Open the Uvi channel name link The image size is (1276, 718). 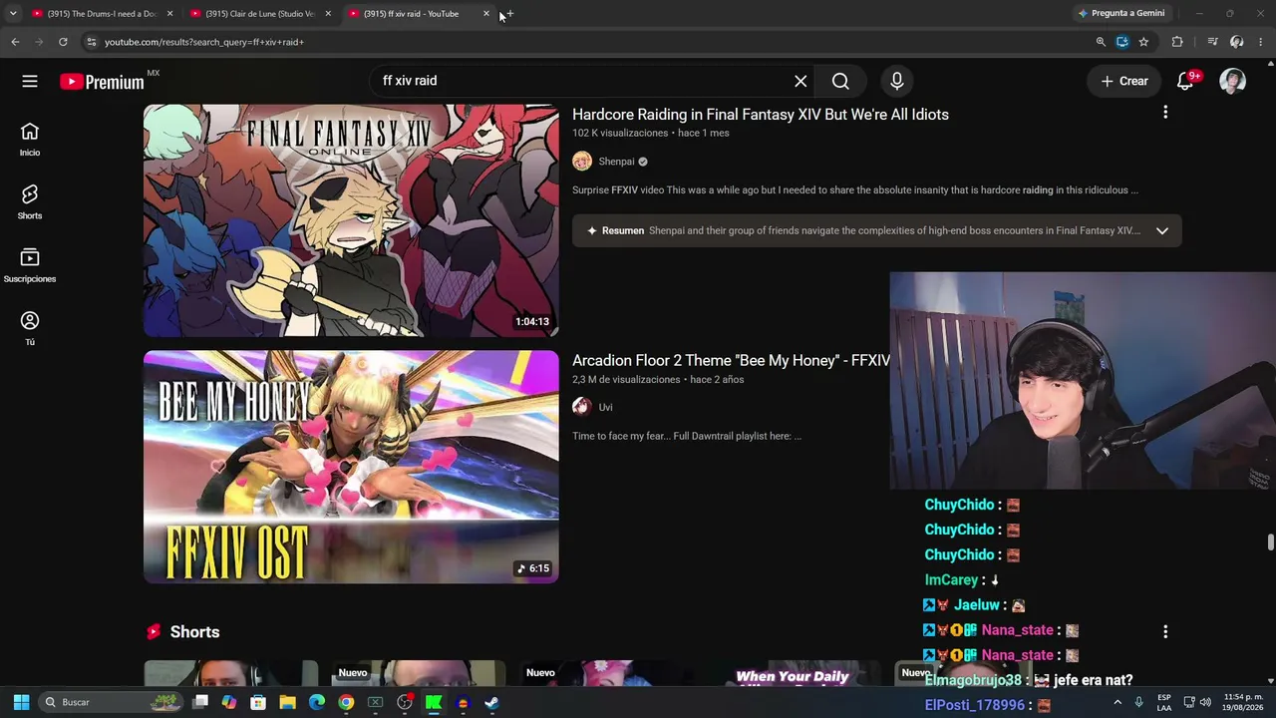[605, 407]
